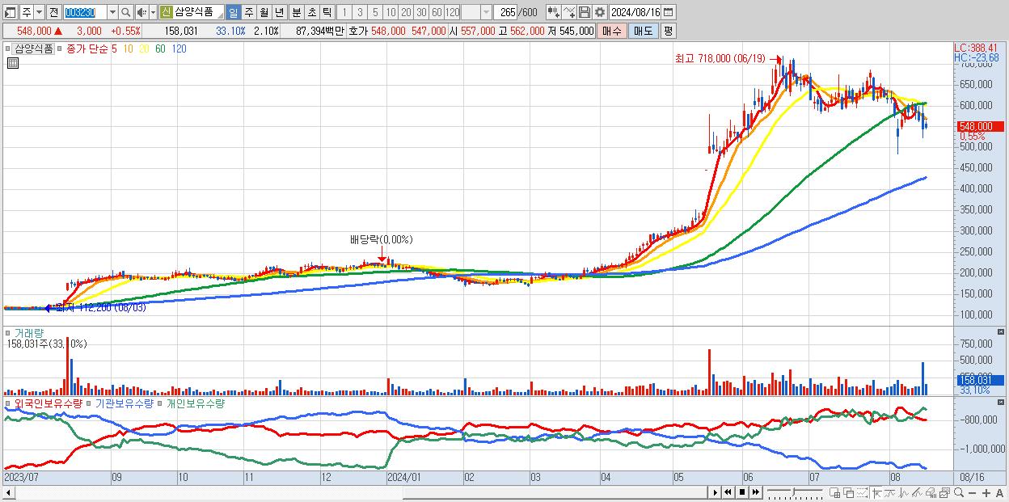
Task: Open the calendar date picker icon
Action: coord(668,12)
